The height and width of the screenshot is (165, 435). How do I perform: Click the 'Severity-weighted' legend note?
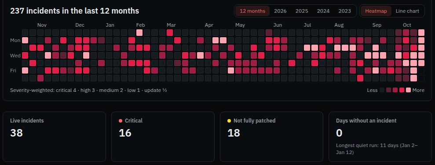point(88,90)
